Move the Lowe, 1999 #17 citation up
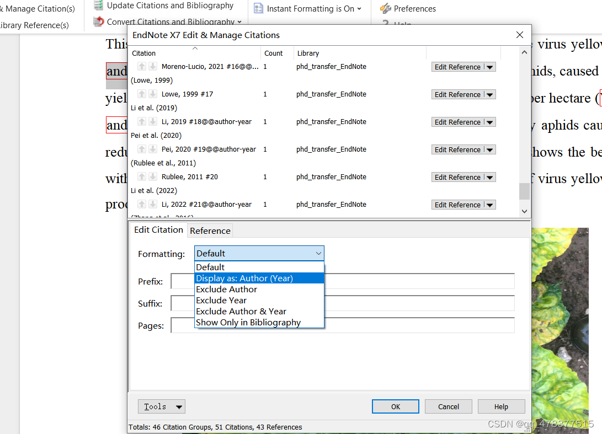 click(142, 94)
